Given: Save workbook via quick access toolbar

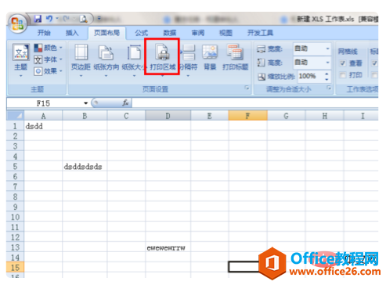Looking at the screenshot, I should (x=38, y=19).
